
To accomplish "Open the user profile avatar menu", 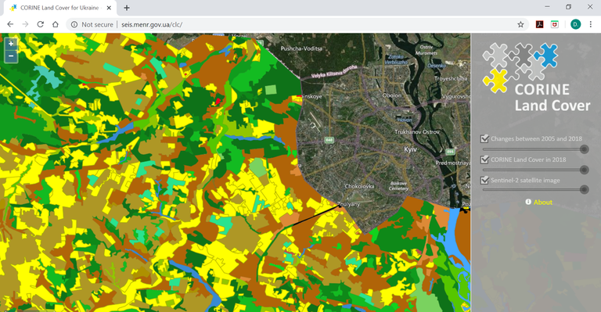I will click(575, 24).
